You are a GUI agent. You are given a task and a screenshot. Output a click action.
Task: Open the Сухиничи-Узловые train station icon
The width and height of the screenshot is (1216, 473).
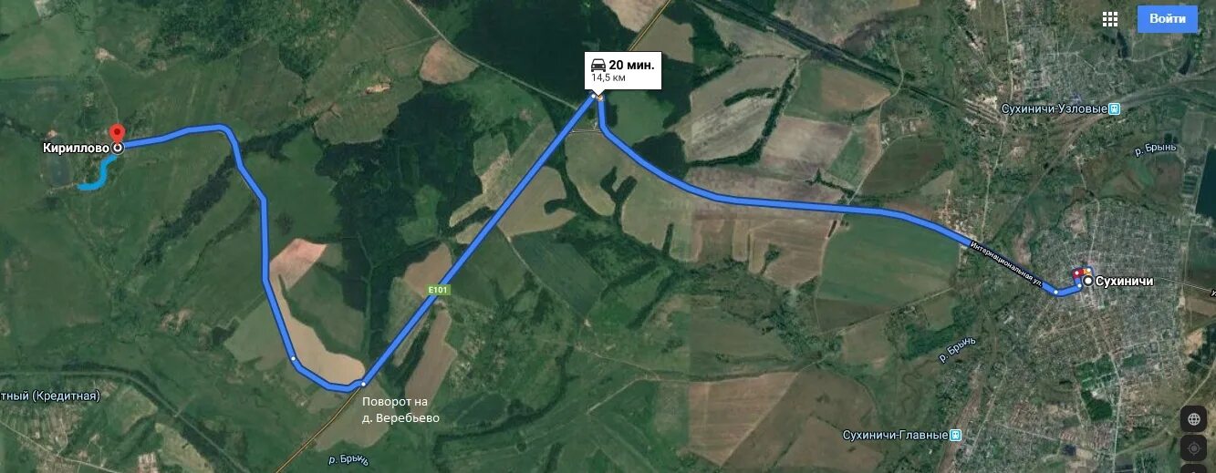click(x=1115, y=109)
